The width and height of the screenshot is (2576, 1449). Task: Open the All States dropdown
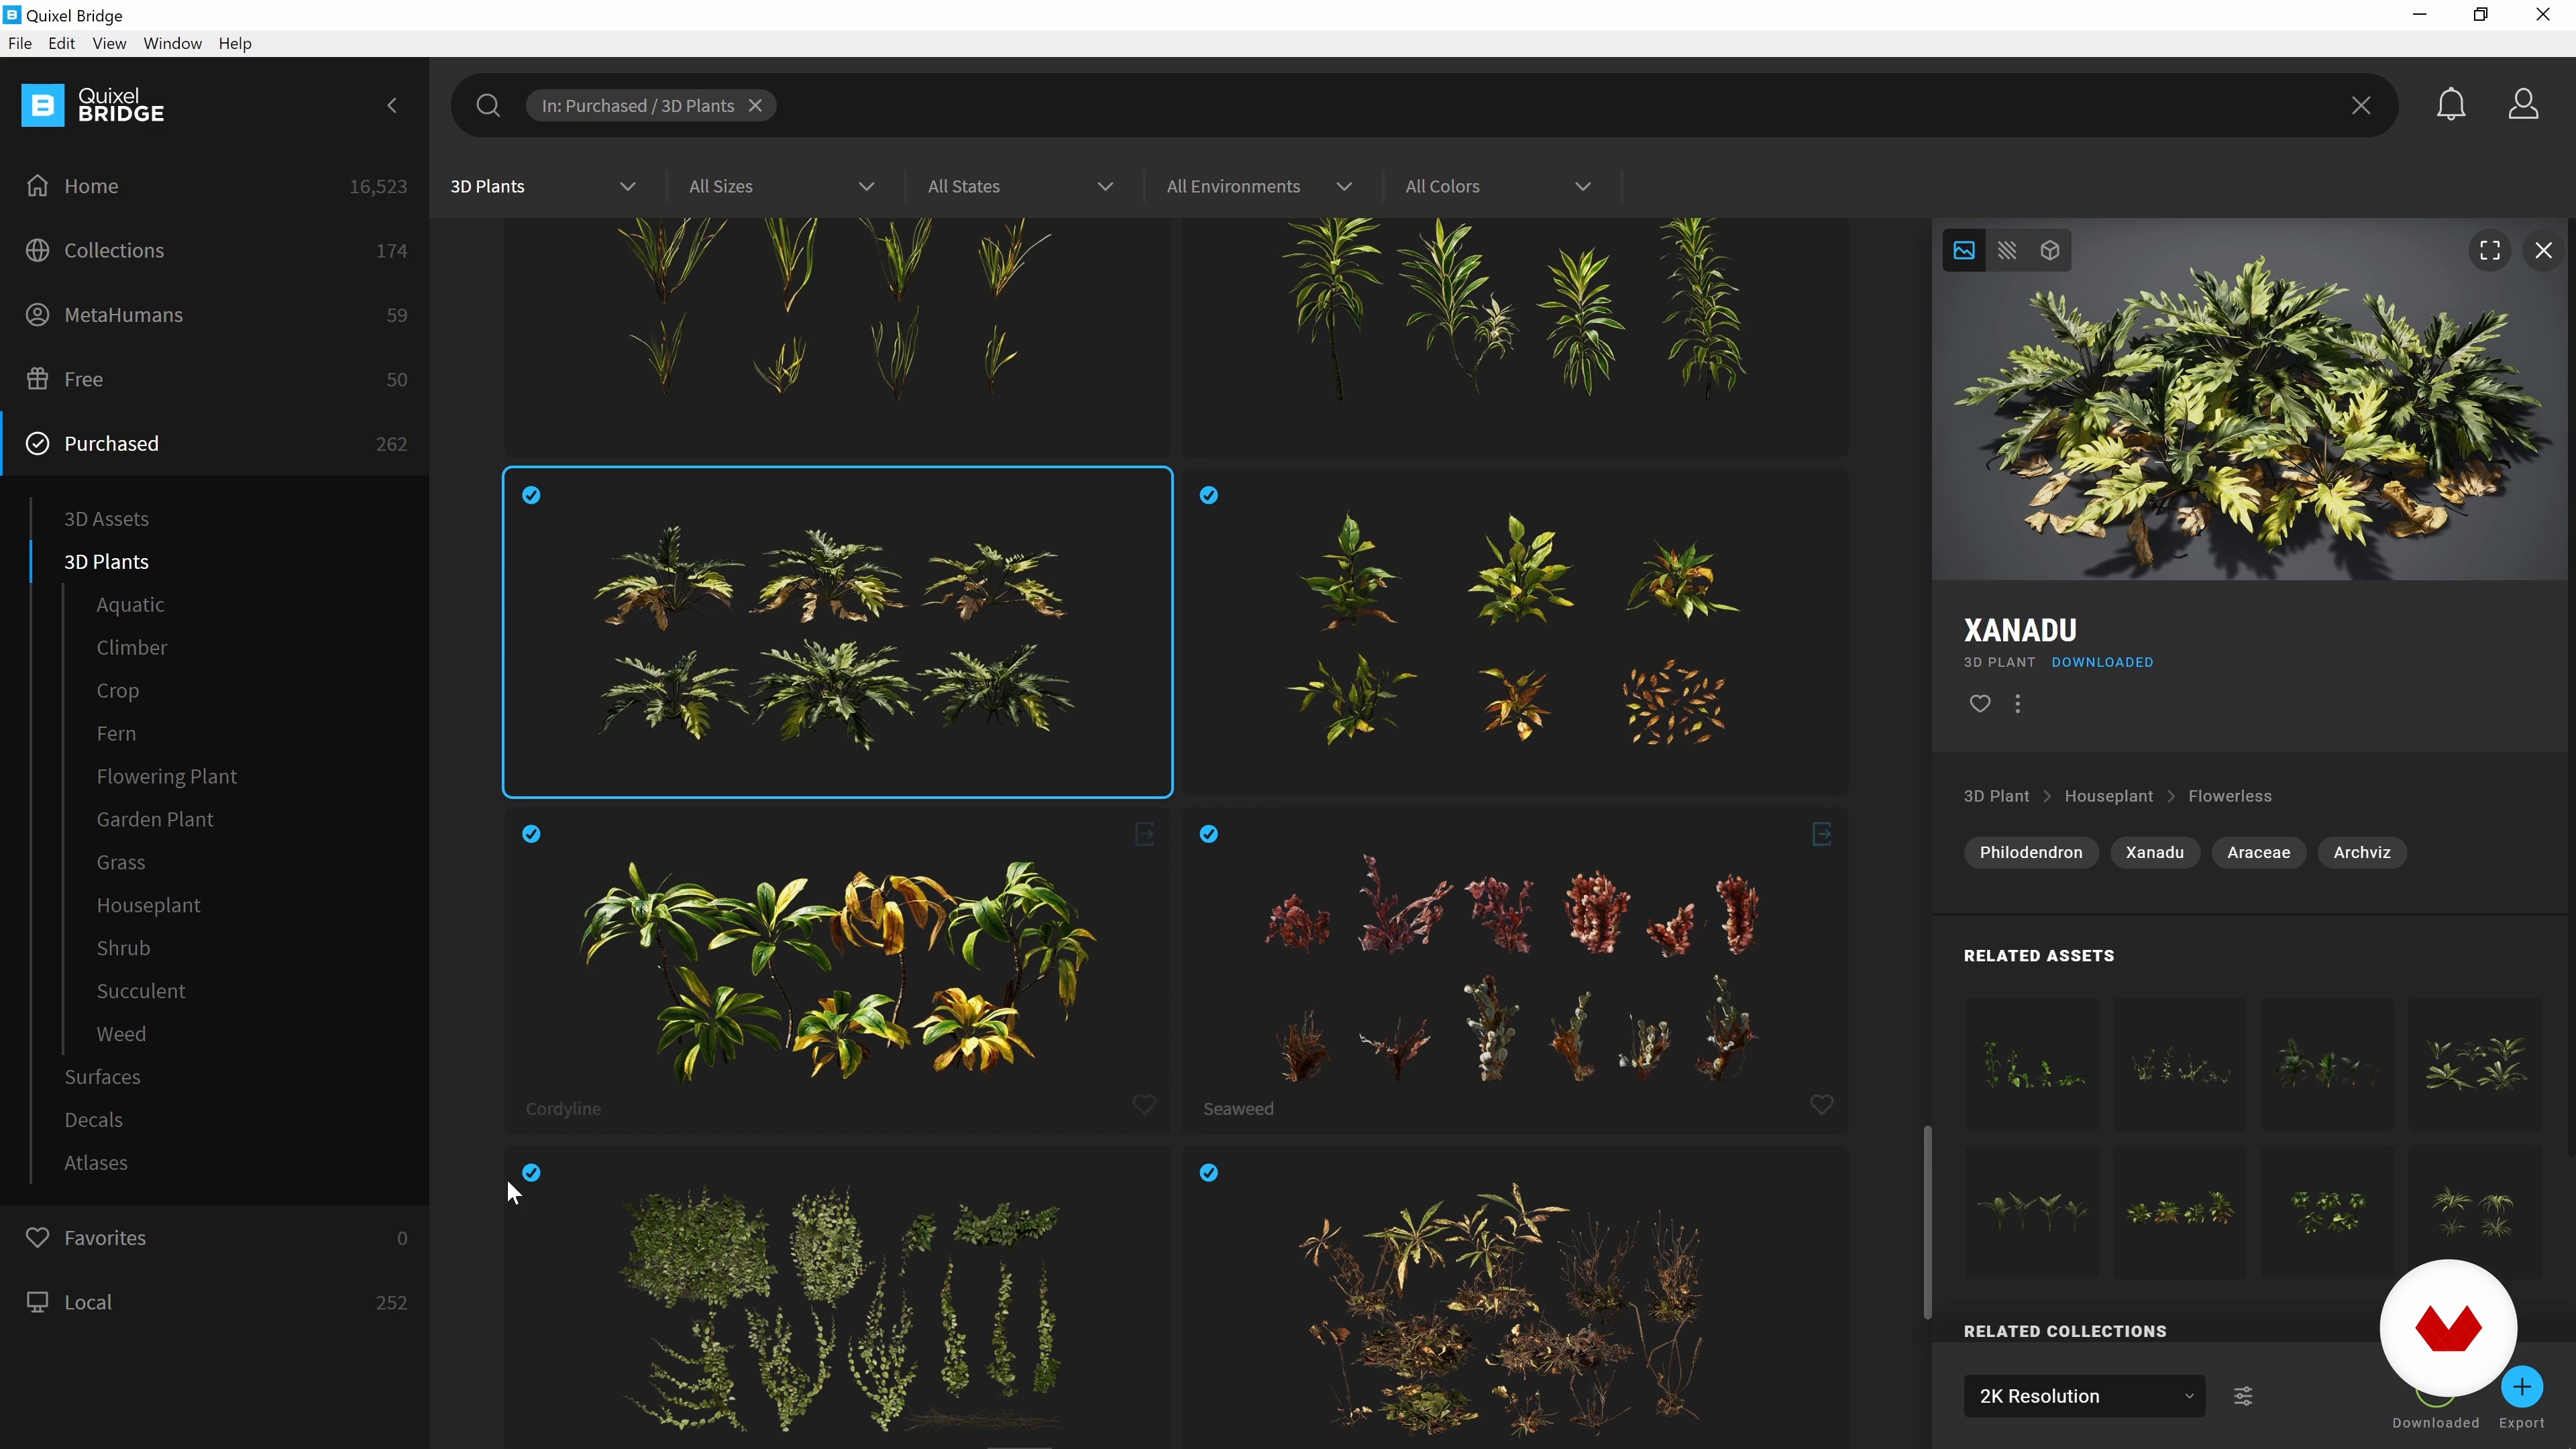pos(1021,187)
